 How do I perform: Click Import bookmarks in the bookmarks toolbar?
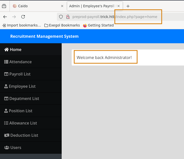21,25
